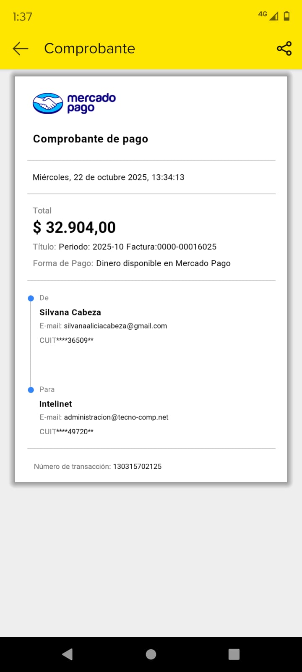The height and width of the screenshot is (672, 302).
Task: Tap the blue dot beside Para
Action: [x=31, y=390]
